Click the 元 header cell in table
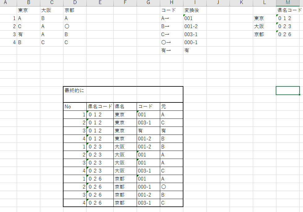 (x=171, y=107)
